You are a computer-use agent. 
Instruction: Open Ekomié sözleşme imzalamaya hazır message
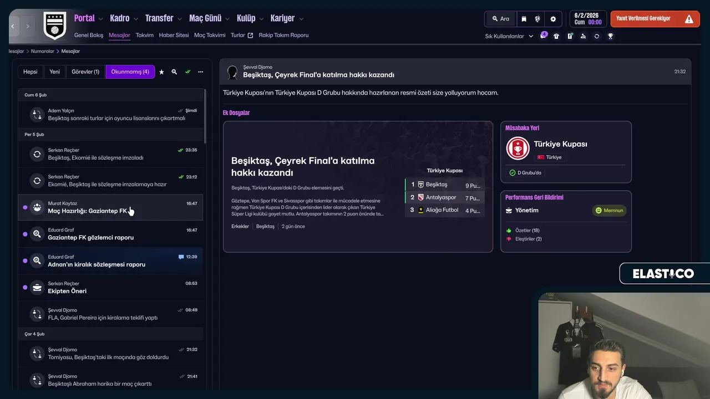(110, 181)
